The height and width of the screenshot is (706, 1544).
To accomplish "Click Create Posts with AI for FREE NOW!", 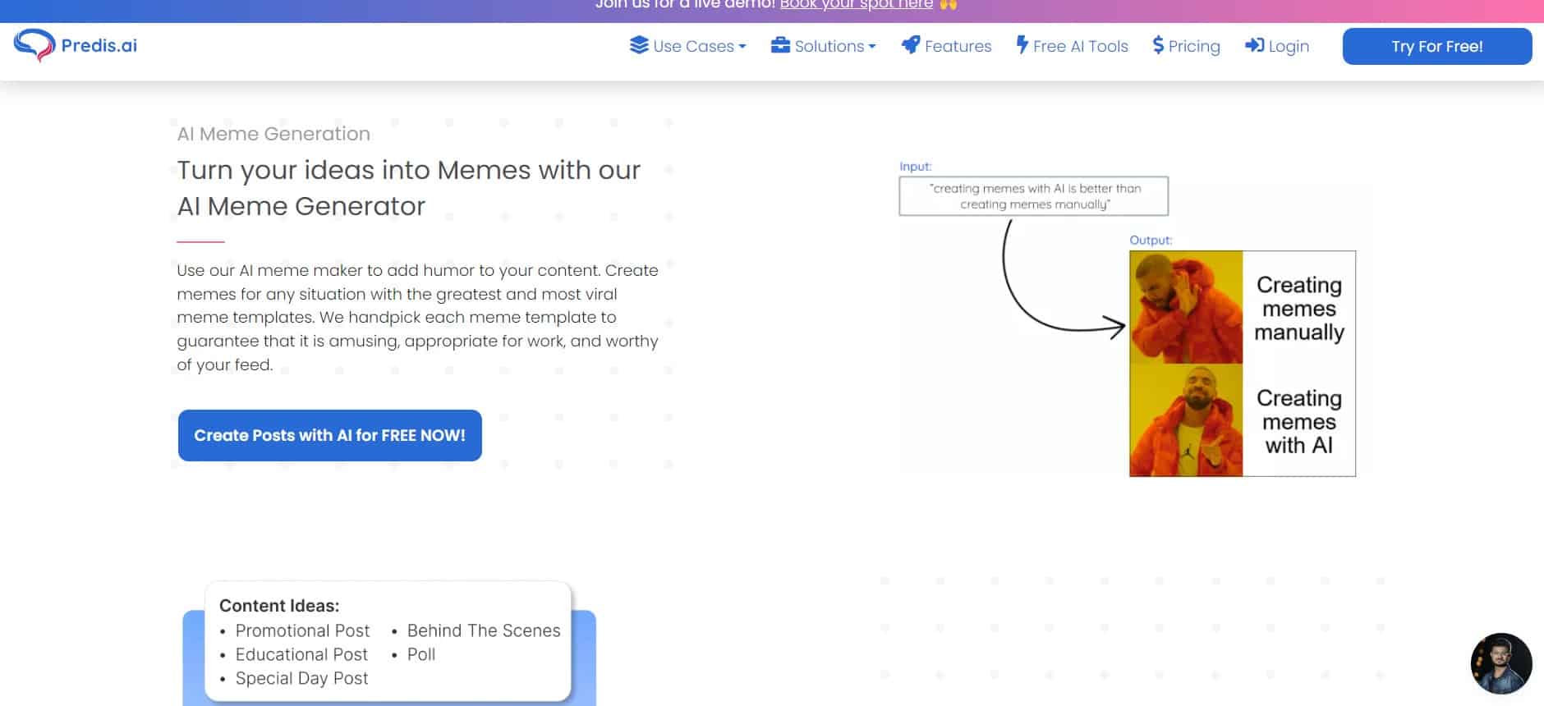I will click(x=329, y=435).
